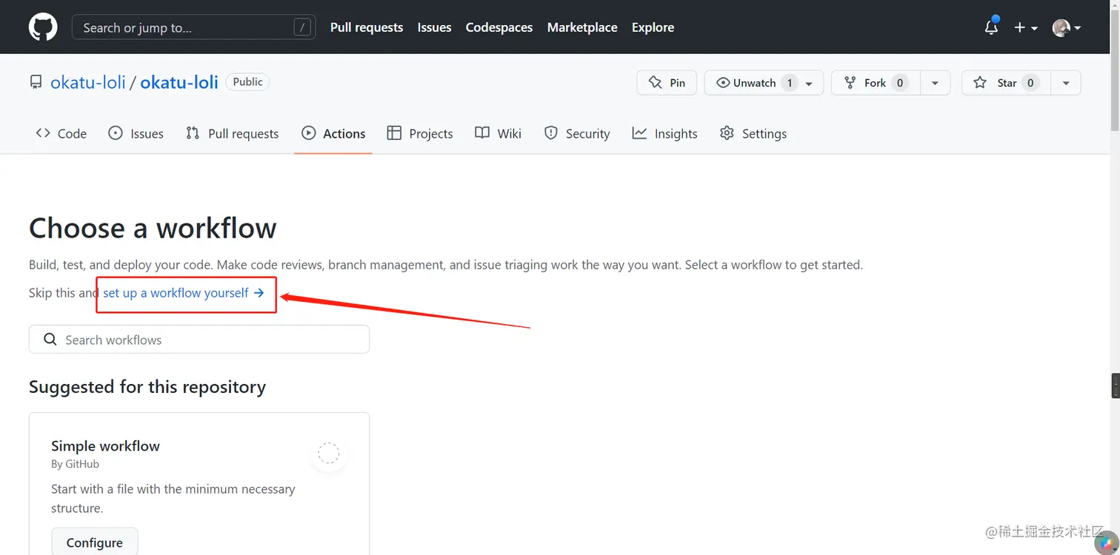Click slash shortcut key in search box
The height and width of the screenshot is (555, 1120).
point(301,27)
